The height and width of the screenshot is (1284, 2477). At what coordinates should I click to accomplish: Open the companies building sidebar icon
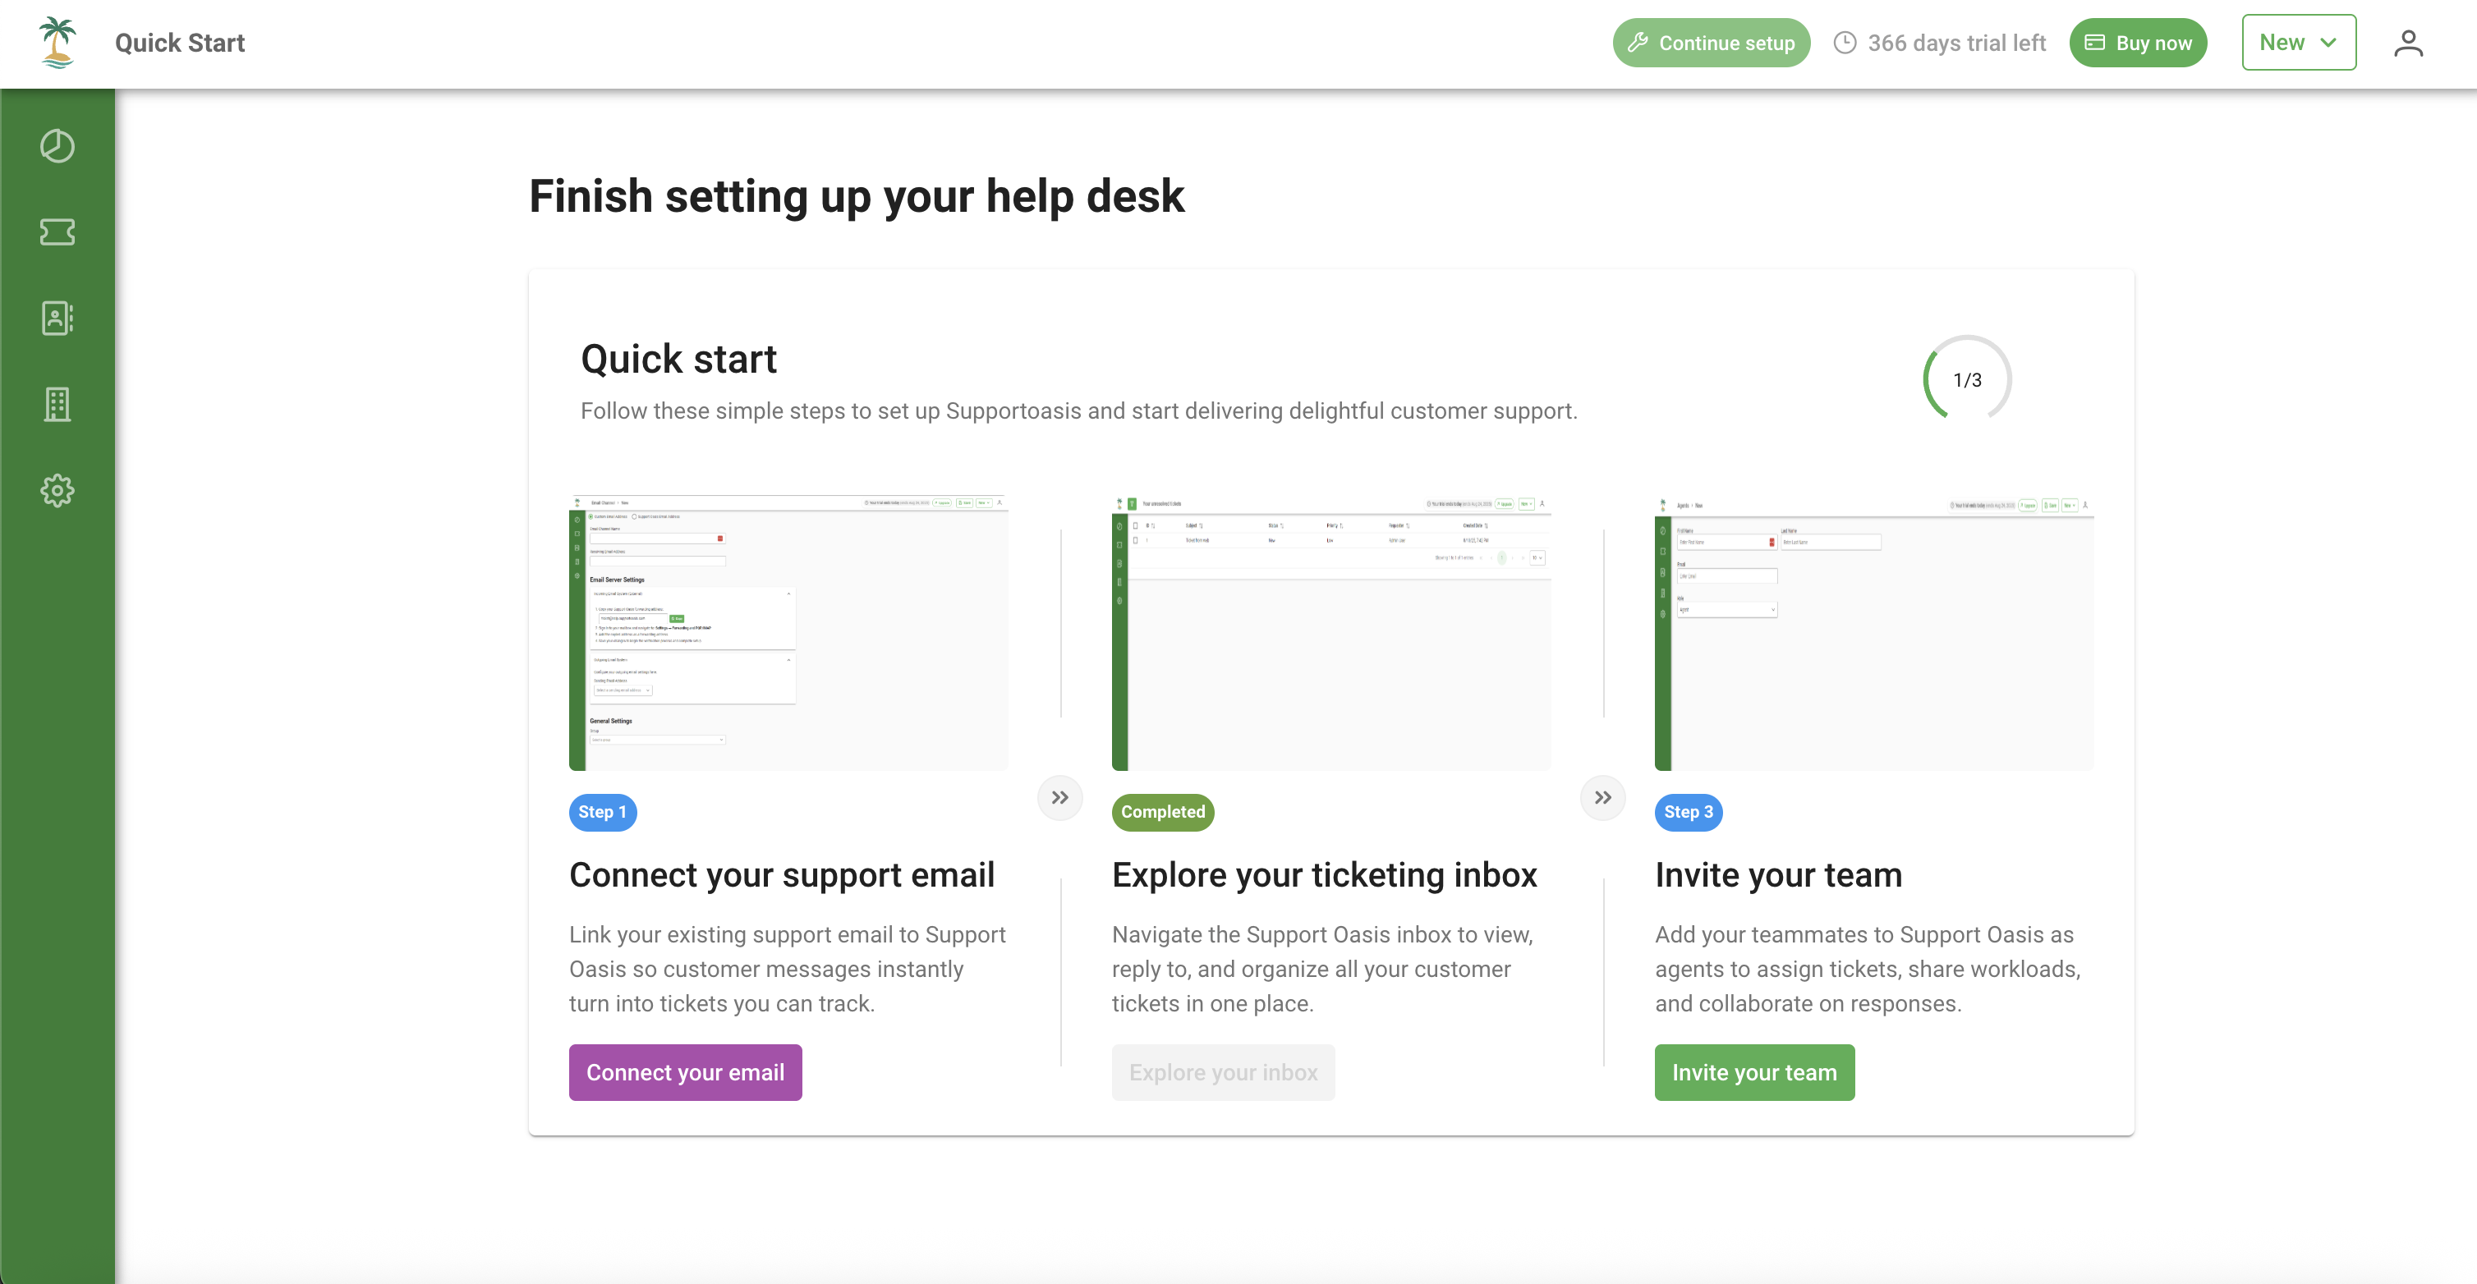click(57, 405)
